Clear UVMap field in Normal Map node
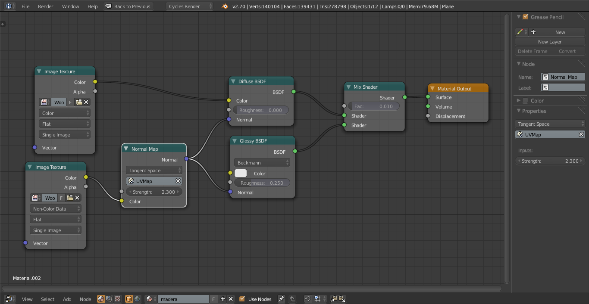 178,181
